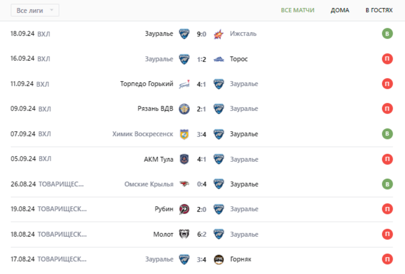Click the Химик Воскресенск logo icon

coord(184,134)
